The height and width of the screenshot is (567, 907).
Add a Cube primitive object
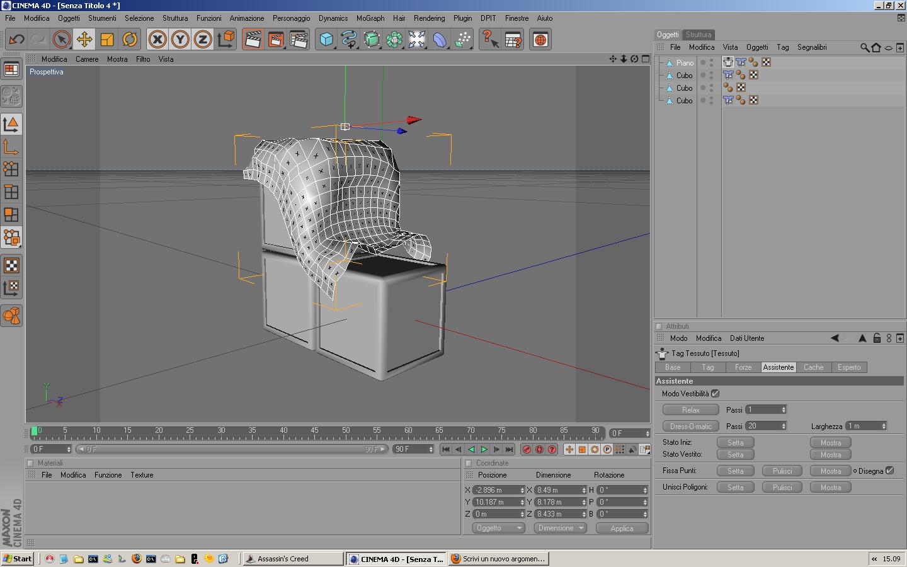[326, 40]
